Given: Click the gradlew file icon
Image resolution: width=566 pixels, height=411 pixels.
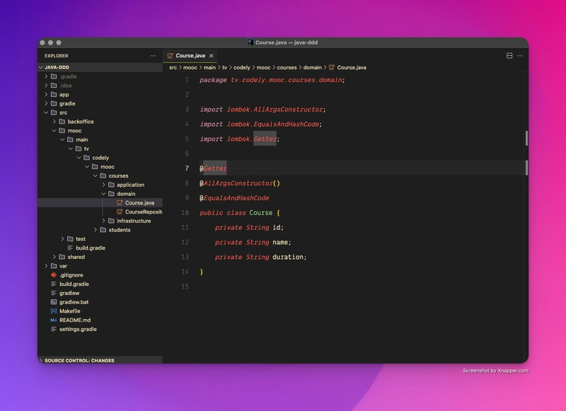Looking at the screenshot, I should 54,293.
